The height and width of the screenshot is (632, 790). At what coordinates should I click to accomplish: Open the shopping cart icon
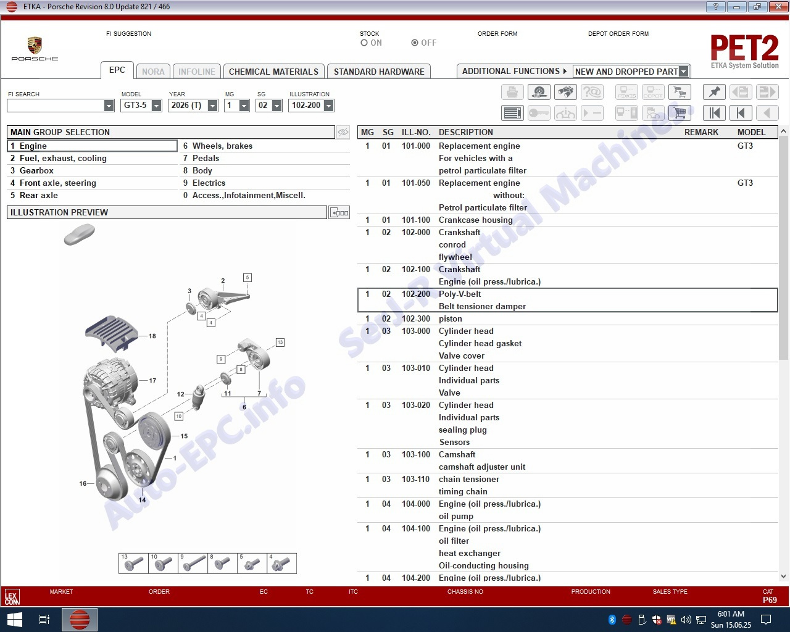pyautogui.click(x=680, y=113)
